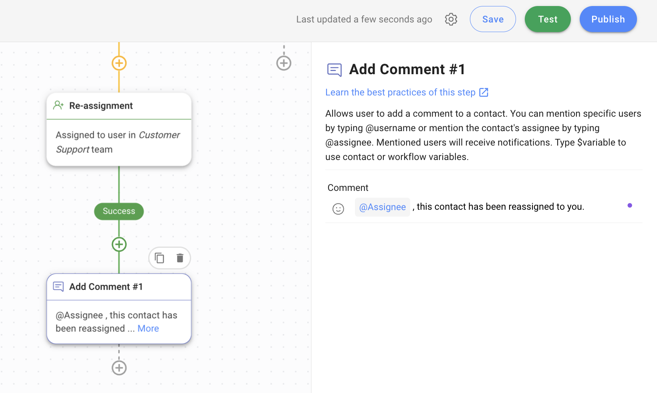Click yellow add-step plus above Re-assignment
The width and height of the screenshot is (657, 393).
pos(119,63)
